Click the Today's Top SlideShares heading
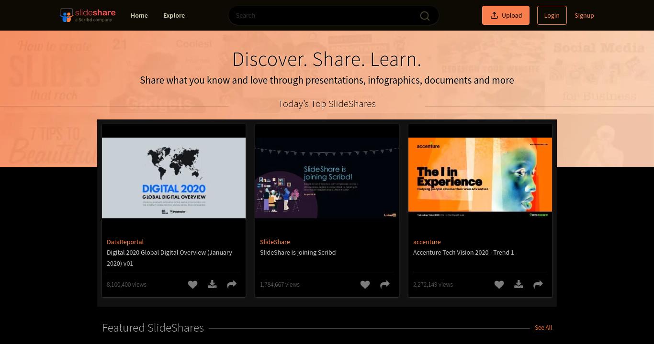The height and width of the screenshot is (344, 654). [327, 104]
